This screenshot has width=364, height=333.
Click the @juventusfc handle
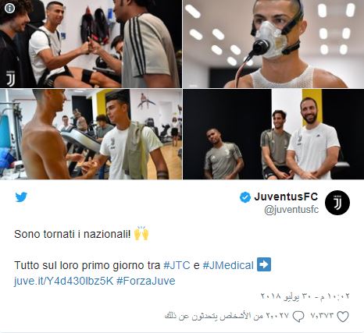click(291, 210)
